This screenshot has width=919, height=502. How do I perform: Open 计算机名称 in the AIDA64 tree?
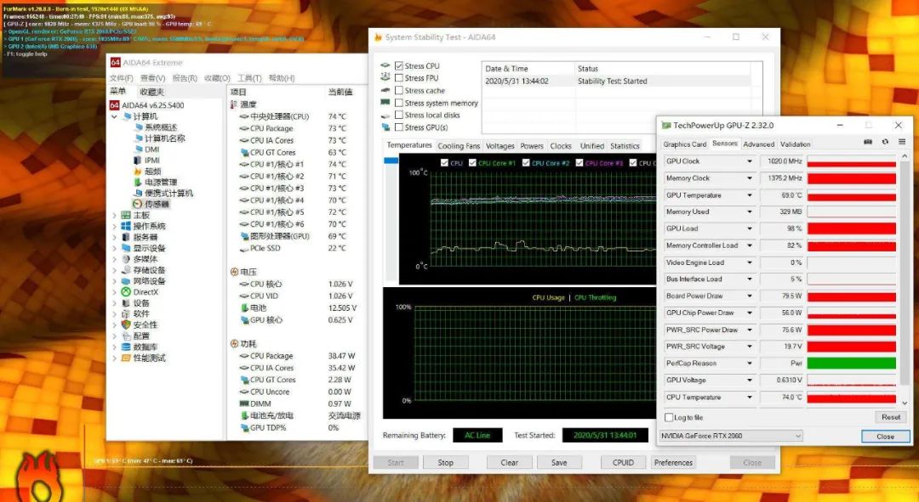(x=165, y=138)
